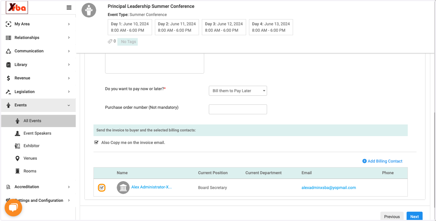Click the Next button

click(415, 217)
